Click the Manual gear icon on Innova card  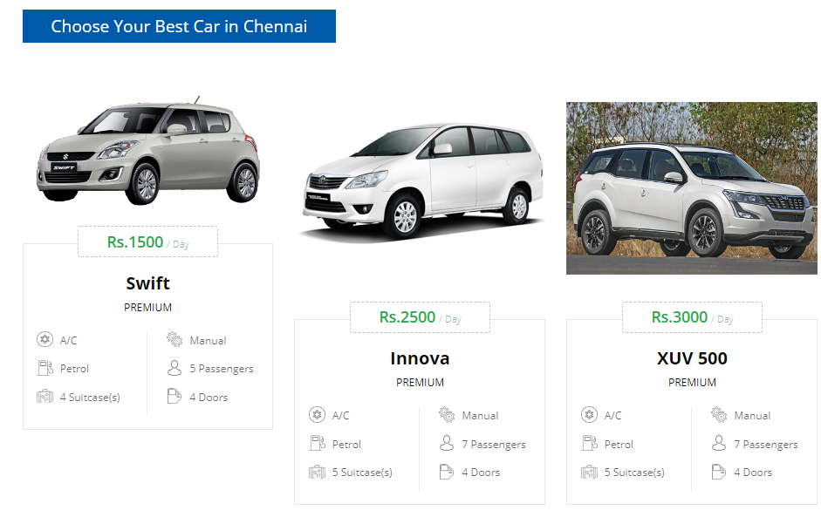click(x=447, y=415)
